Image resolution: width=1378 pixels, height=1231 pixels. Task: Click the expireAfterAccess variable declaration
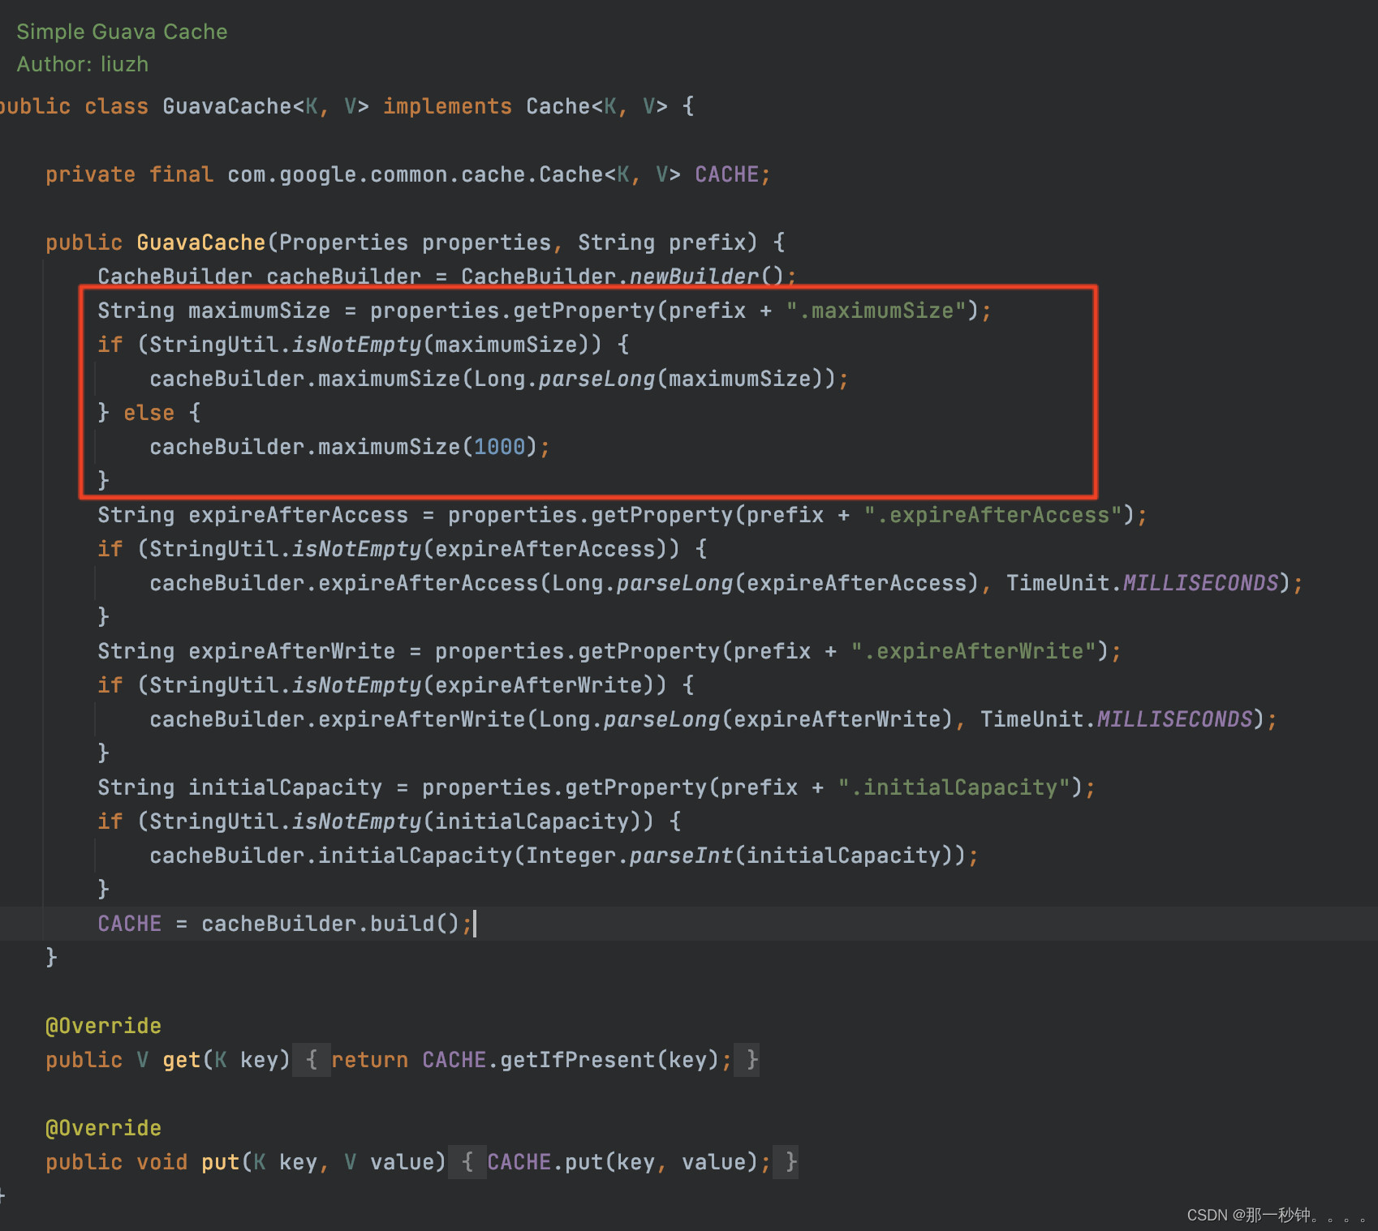click(299, 515)
